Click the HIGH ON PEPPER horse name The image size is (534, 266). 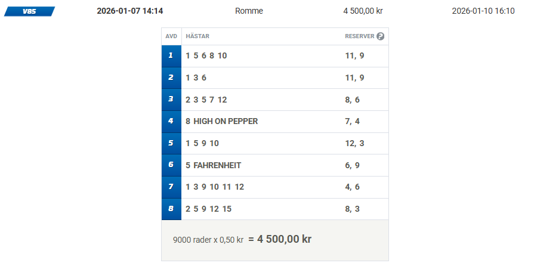click(226, 122)
